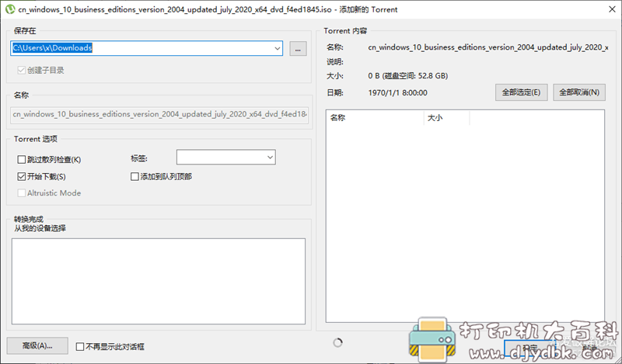The width and height of the screenshot is (622, 364).
Task: Check 不再显示此对话框 checkbox
Action: 80,347
